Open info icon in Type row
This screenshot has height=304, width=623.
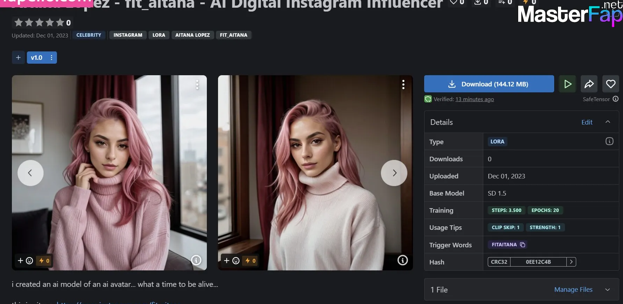coord(609,141)
